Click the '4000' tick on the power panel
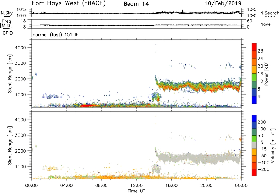279x193 pixels. pos(20,48)
